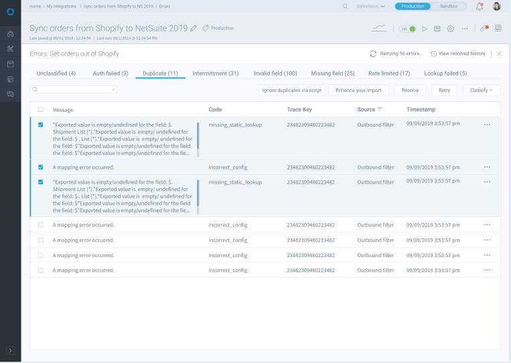Open the Classify dropdown
The height and width of the screenshot is (363, 511).
point(481,90)
